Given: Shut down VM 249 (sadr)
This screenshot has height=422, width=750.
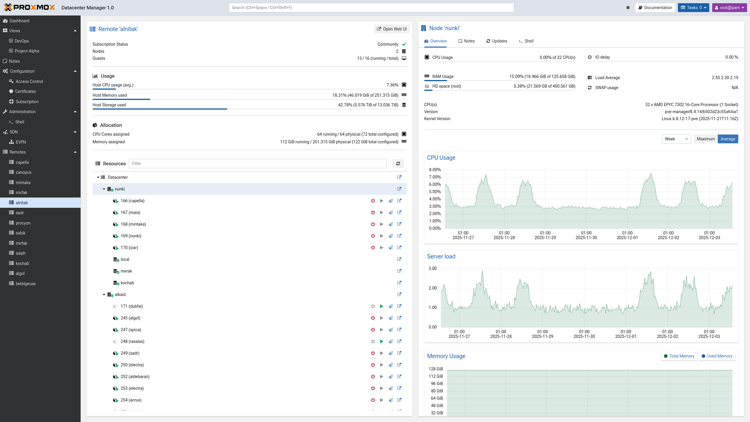Looking at the screenshot, I should pyautogui.click(x=373, y=353).
